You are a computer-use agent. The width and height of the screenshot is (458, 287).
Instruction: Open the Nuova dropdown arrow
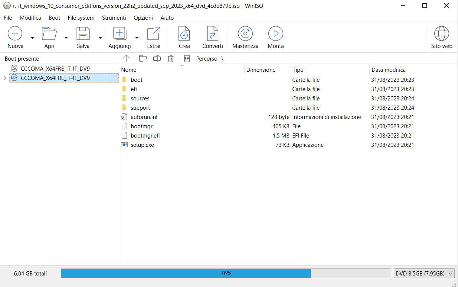[32, 38]
